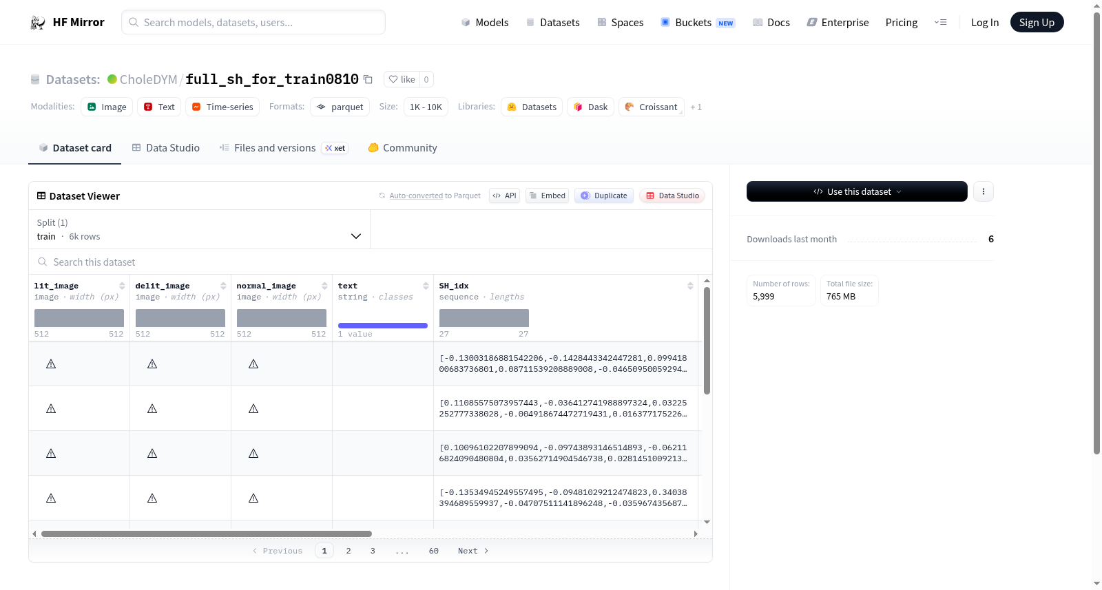Click the table horizontal scrollbar

[x=207, y=534]
